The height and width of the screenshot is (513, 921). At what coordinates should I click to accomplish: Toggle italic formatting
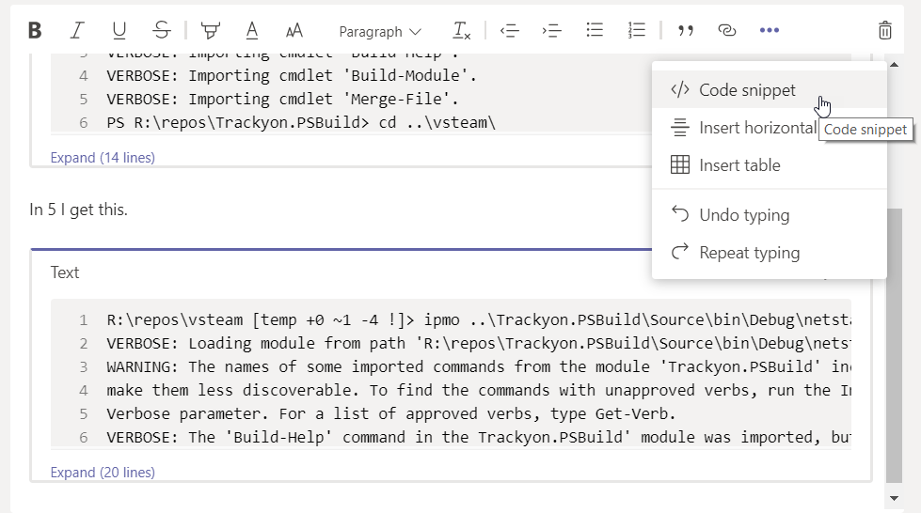77,30
